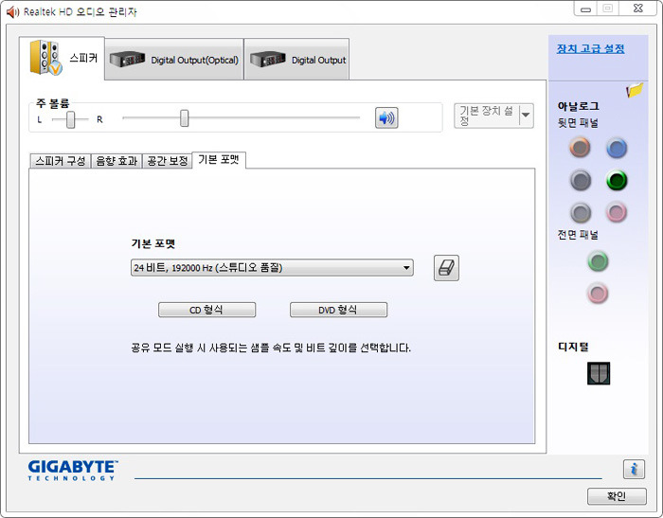Close the Realtek HD audio manager window
This screenshot has height=518, width=663.
click(x=638, y=9)
